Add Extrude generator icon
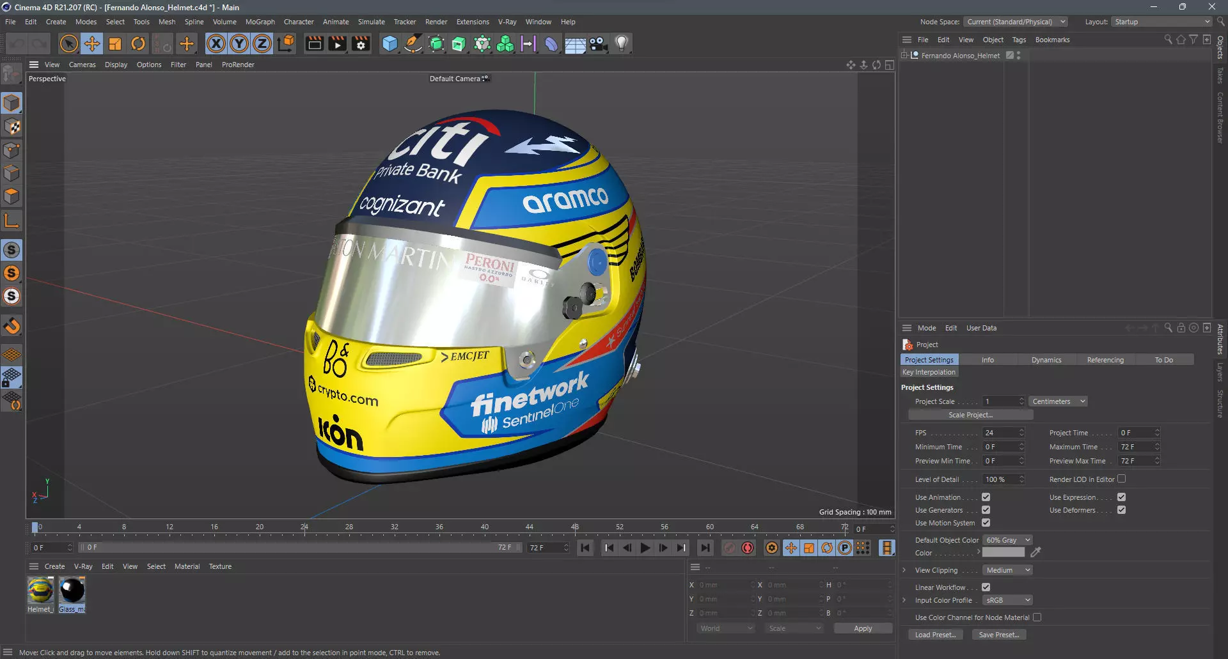 (459, 44)
